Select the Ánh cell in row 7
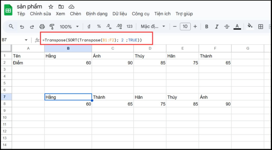 215,97
